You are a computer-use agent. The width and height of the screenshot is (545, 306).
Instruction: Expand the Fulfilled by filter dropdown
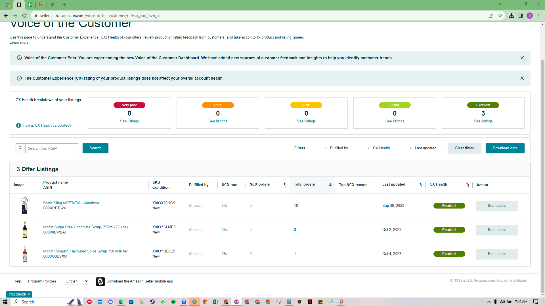point(336,148)
